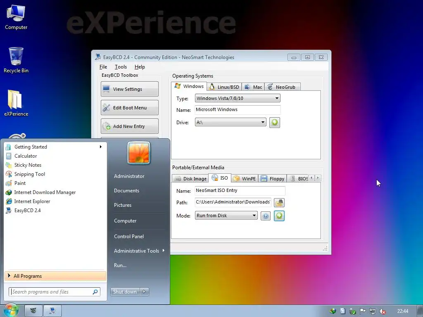Click the help icon beside Mode dropdown
The height and width of the screenshot is (317, 423).
(266, 215)
